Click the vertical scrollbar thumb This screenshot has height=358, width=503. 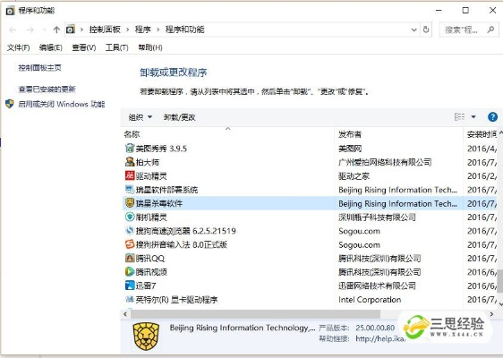coord(500,281)
